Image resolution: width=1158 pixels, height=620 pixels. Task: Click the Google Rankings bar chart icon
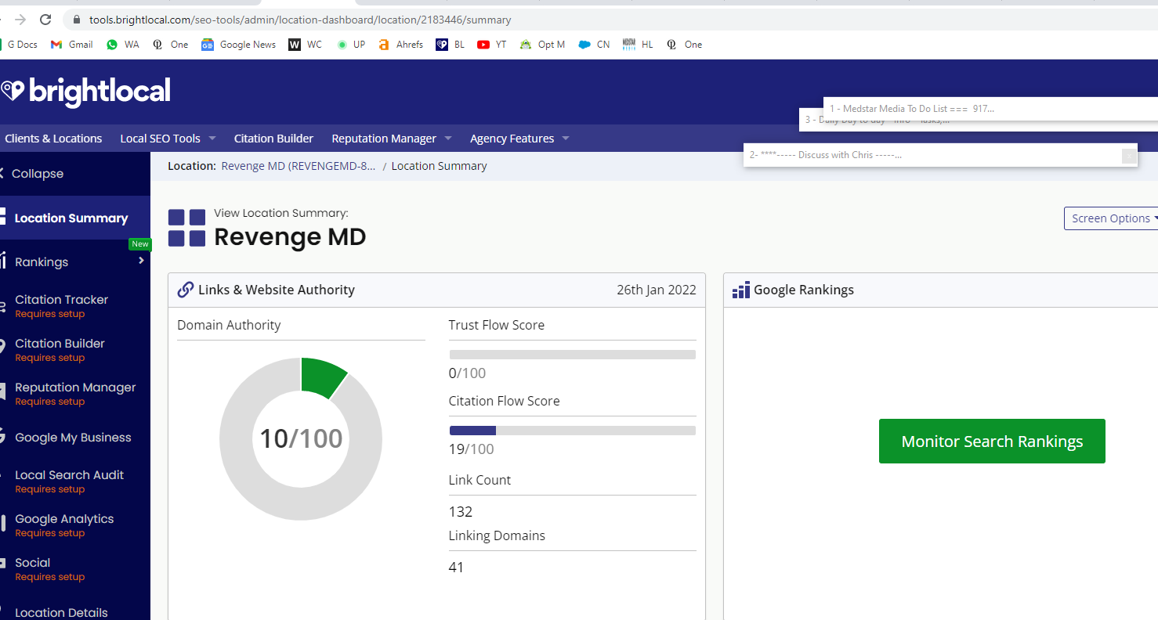(x=741, y=290)
